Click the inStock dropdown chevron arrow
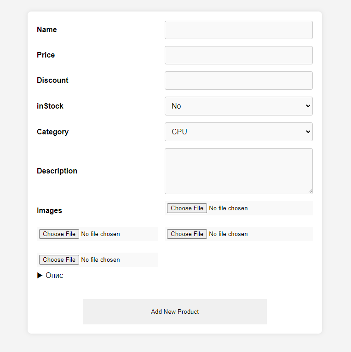The height and width of the screenshot is (352, 351). pos(308,106)
